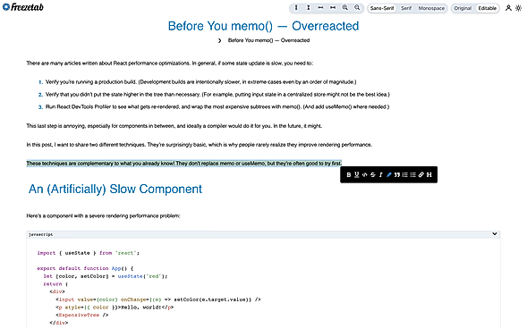Image resolution: width=527 pixels, height=329 pixels.
Task: Italicize the selected text
Action: pyautogui.click(x=381, y=174)
